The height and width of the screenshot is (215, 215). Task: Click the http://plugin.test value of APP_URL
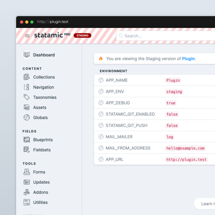tap(187, 160)
